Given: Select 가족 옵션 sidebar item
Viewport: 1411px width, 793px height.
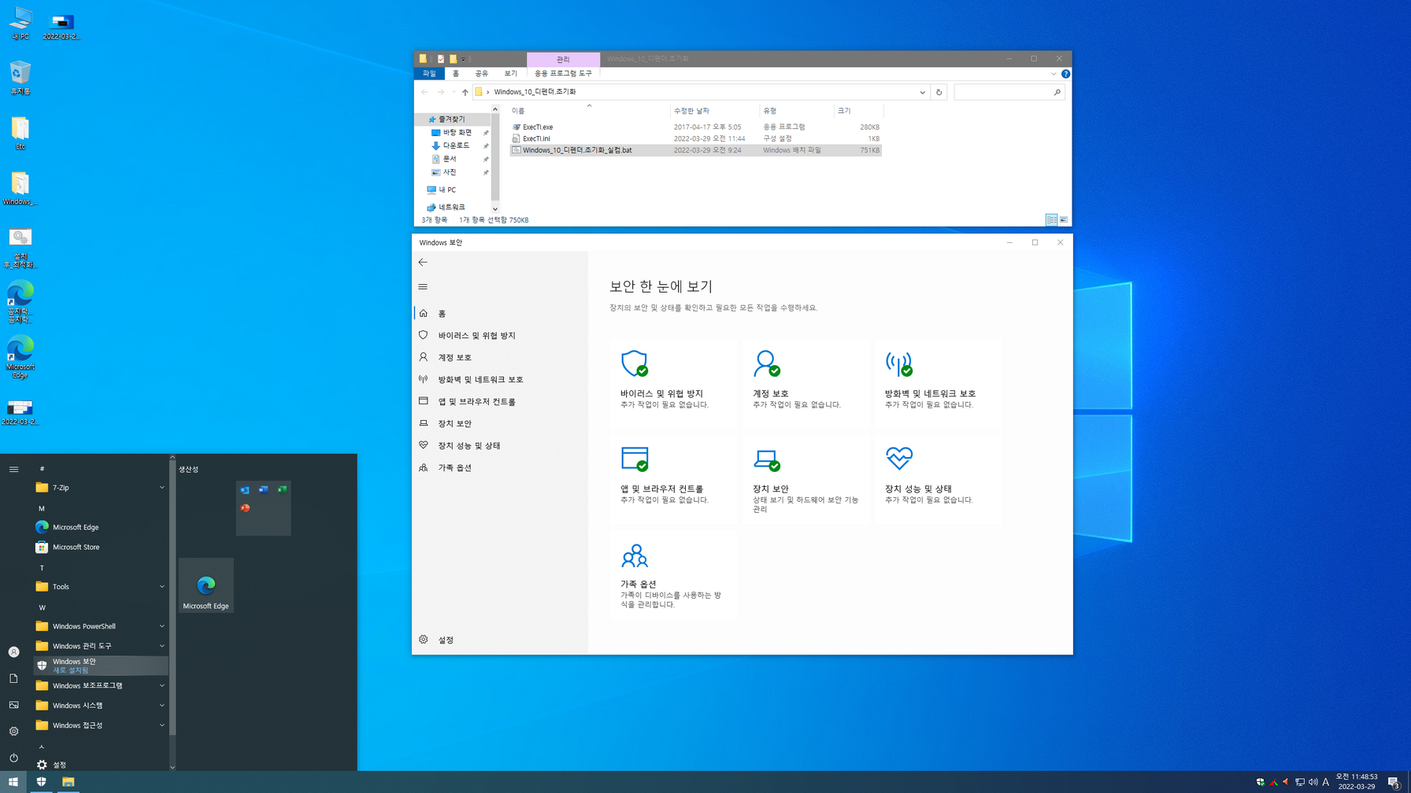Looking at the screenshot, I should [500, 467].
